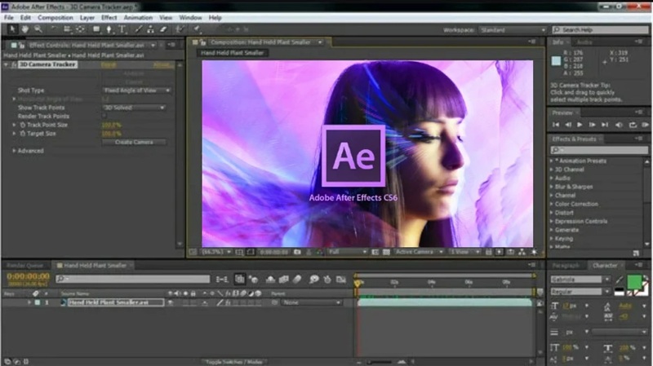653x366 pixels.
Task: Select the Clone Stamp tool
Action: [150, 29]
